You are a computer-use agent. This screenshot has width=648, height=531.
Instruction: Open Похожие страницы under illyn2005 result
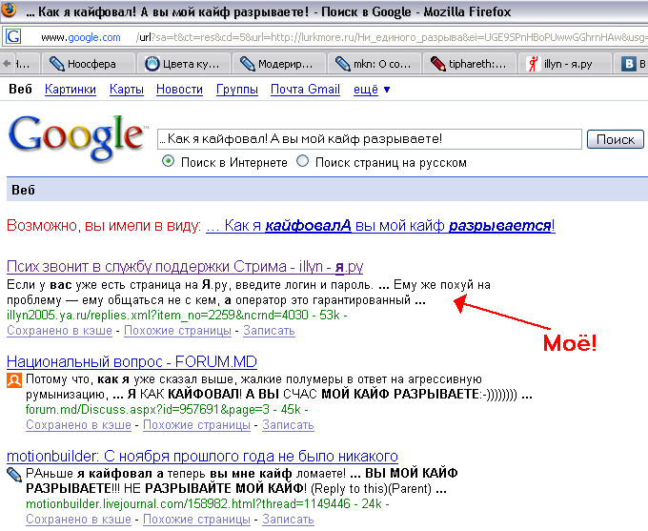click(x=177, y=331)
